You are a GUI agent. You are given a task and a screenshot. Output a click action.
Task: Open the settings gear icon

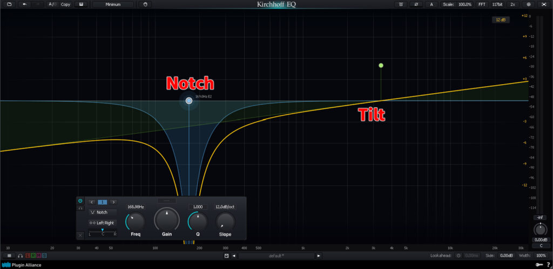pyautogui.click(x=528, y=4)
